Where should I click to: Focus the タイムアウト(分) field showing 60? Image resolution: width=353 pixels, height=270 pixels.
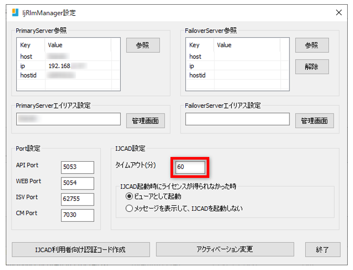coord(190,167)
